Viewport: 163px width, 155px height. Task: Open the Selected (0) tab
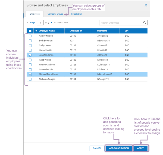[x=76, y=14]
